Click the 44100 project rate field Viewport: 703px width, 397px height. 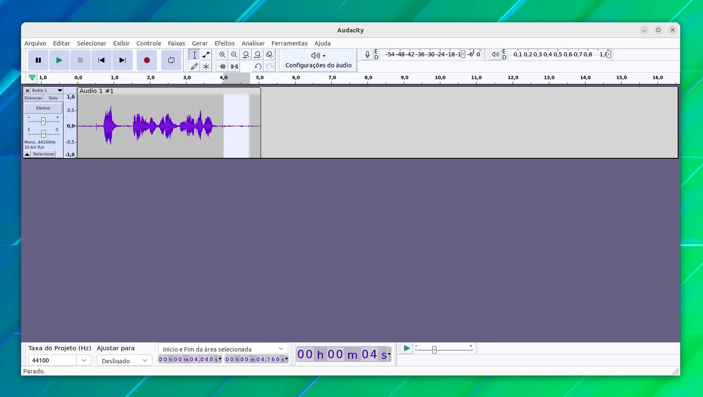coord(53,360)
